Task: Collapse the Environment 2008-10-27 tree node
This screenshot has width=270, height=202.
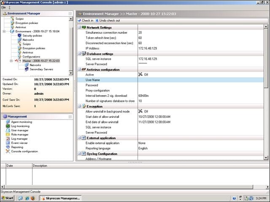Action: tap(4, 32)
